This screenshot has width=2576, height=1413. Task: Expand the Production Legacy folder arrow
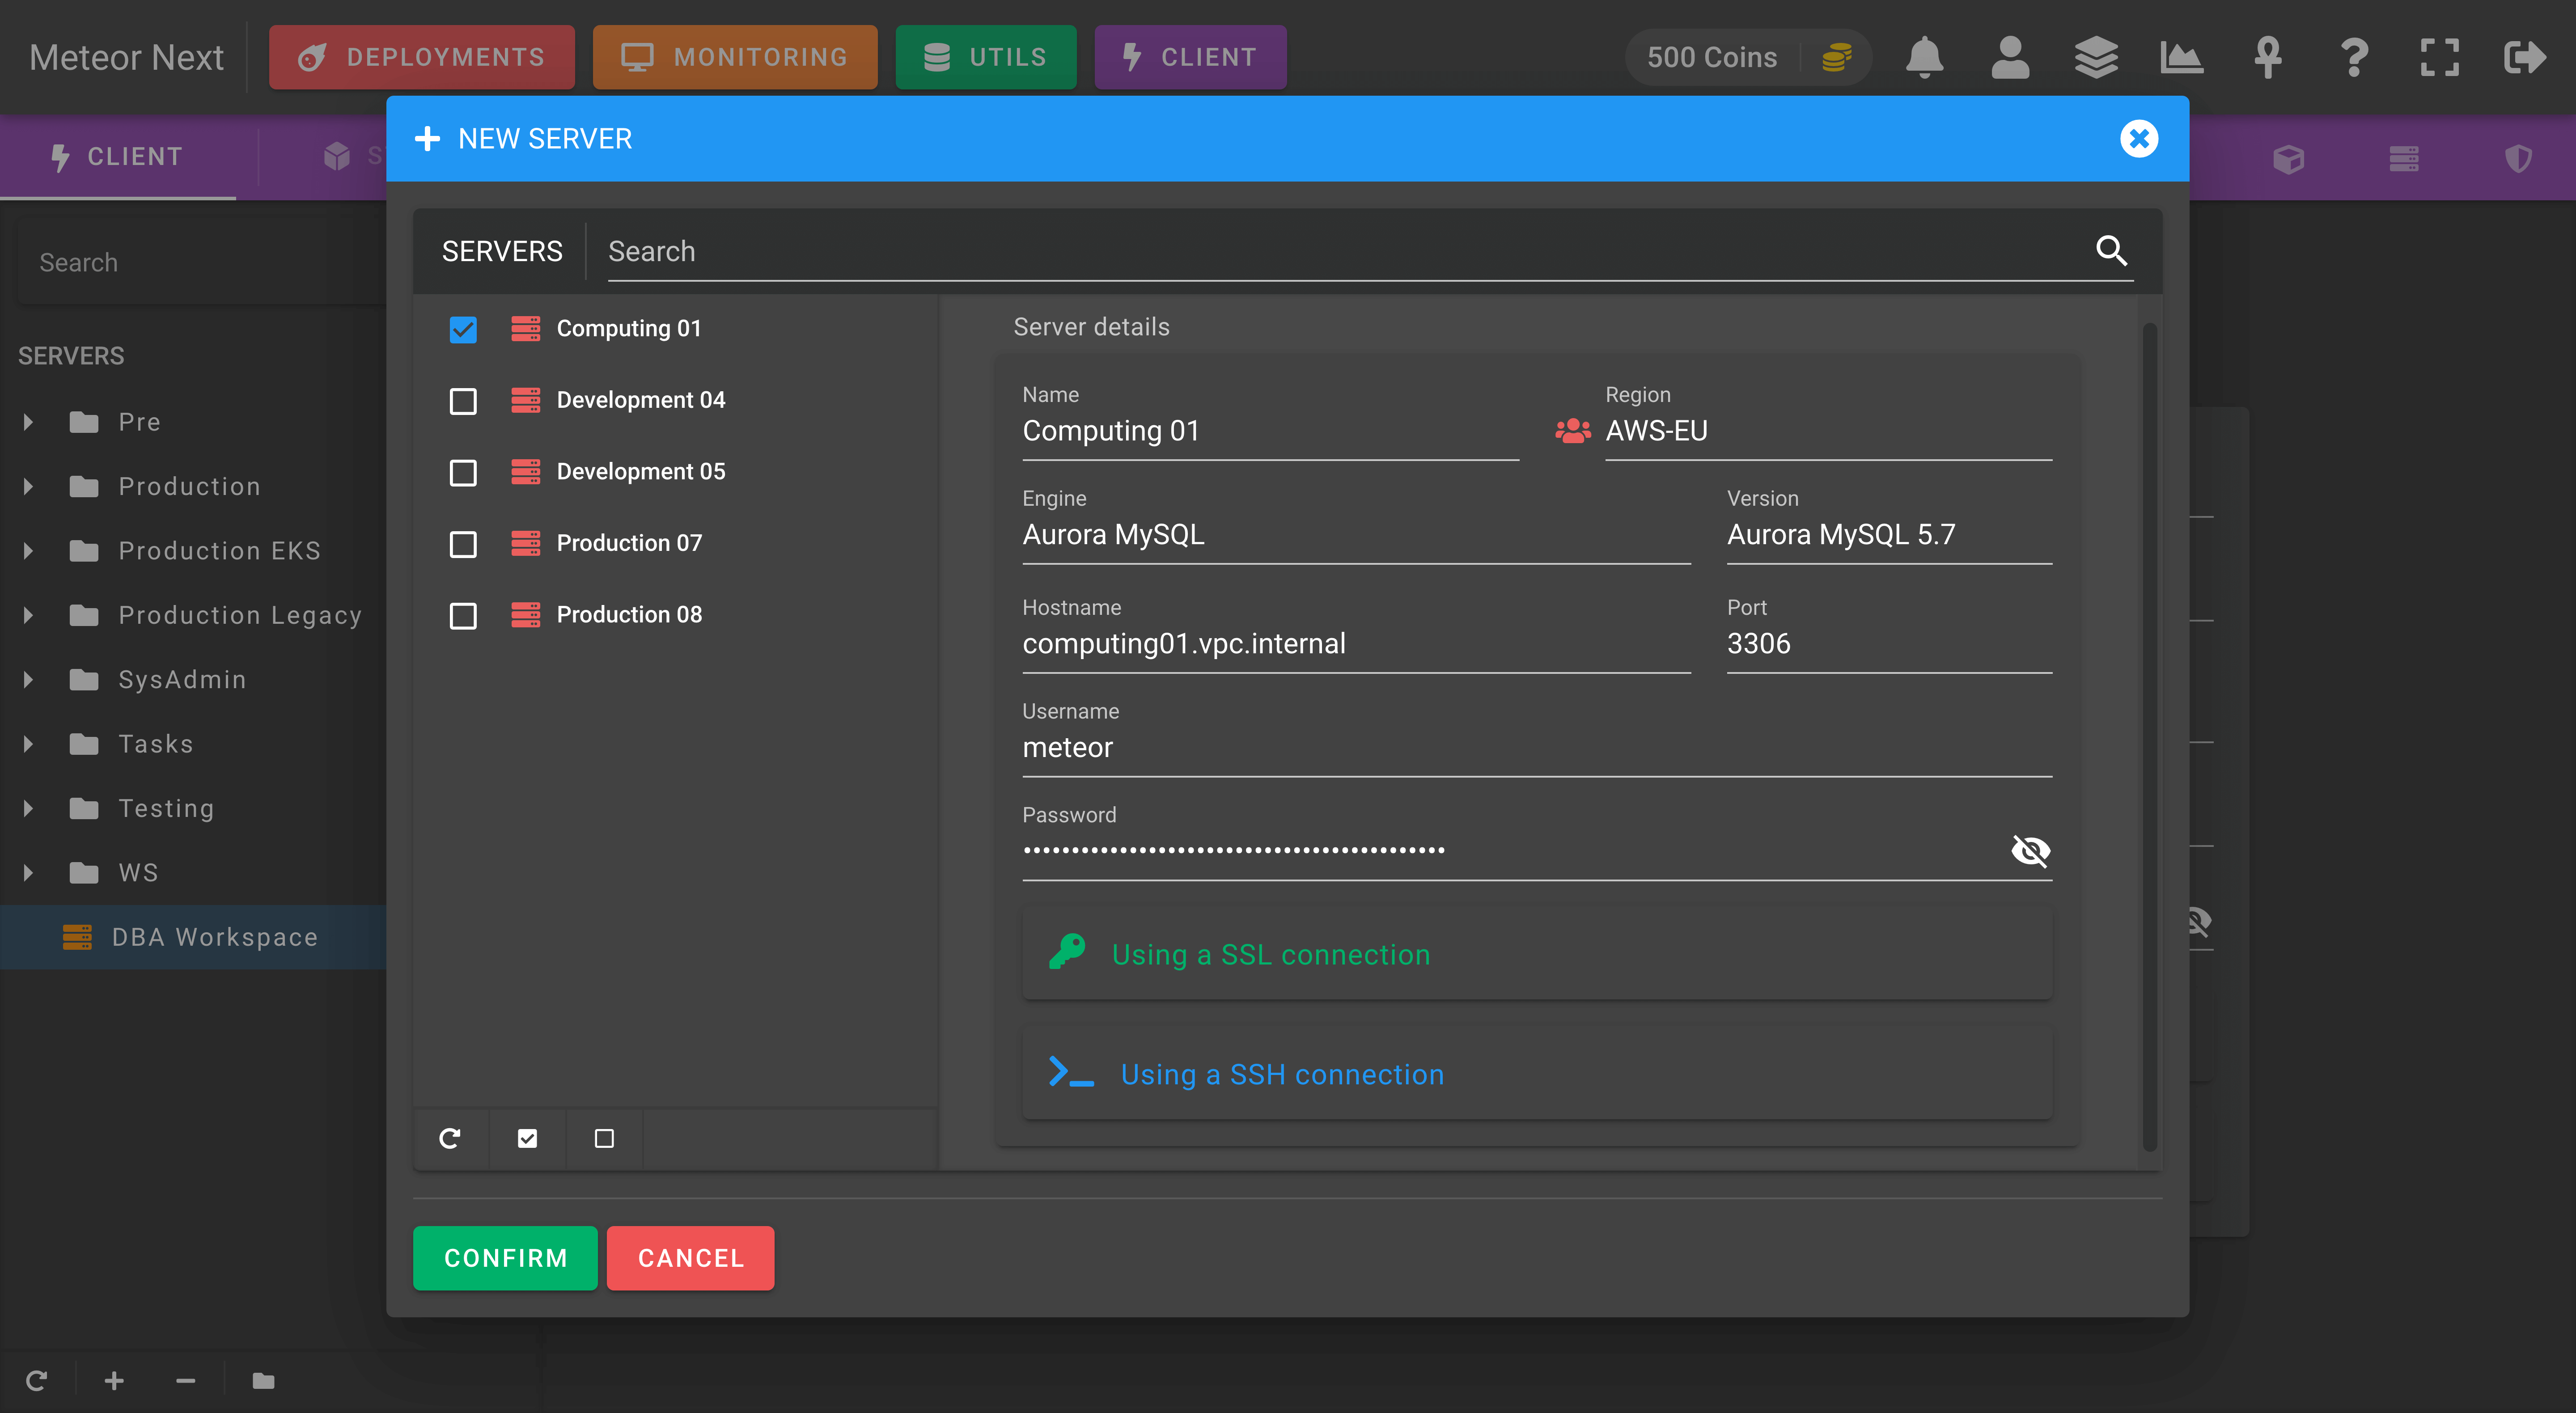[x=29, y=615]
